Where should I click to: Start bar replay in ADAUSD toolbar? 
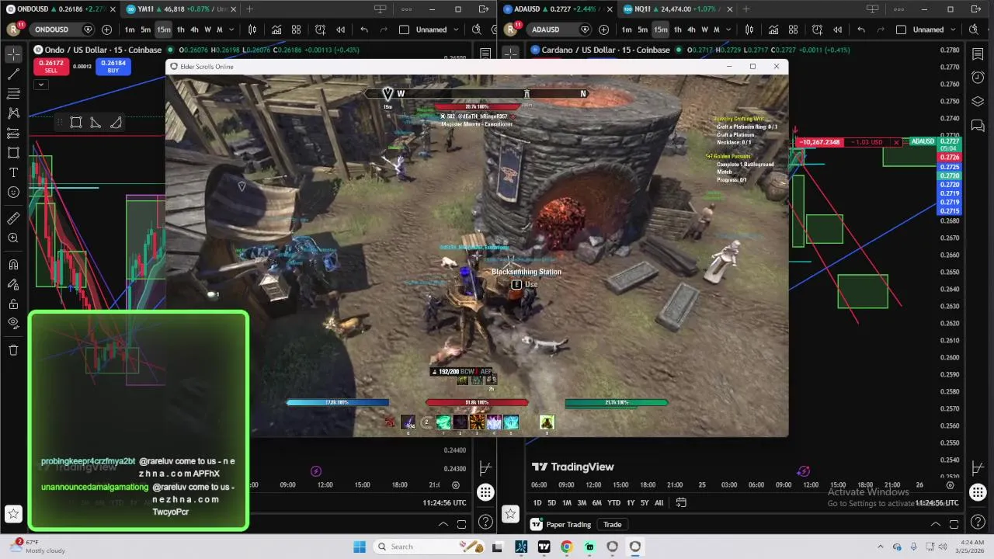pyautogui.click(x=837, y=30)
